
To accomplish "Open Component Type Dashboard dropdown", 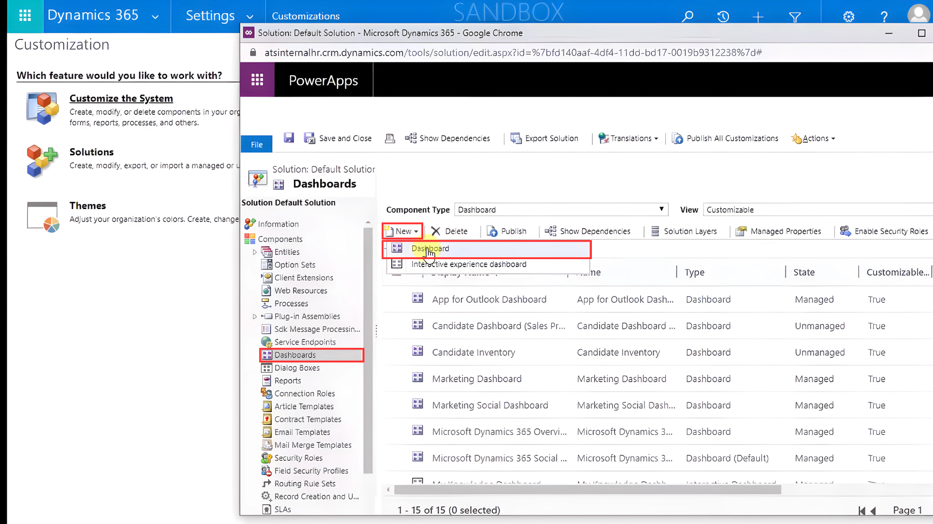I will [561, 210].
